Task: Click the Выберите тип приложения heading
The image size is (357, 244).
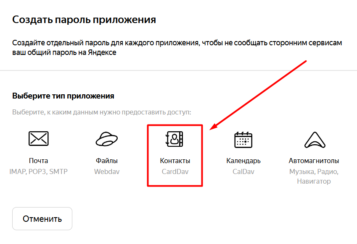Action: coord(63,96)
